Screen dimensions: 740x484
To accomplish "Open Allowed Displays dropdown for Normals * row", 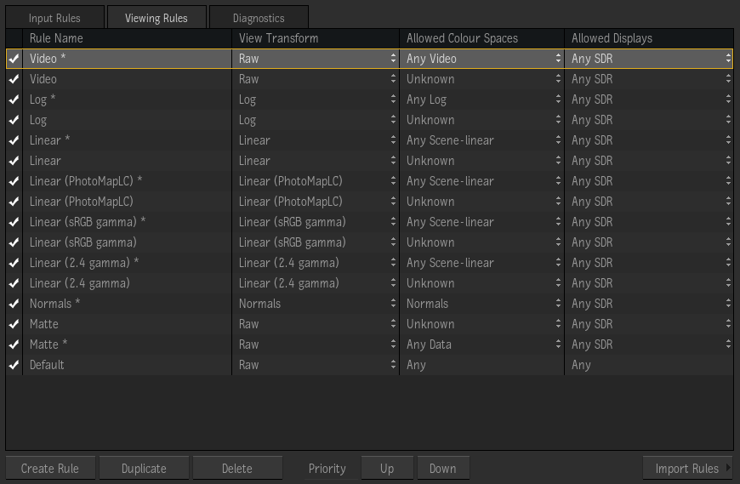I will [650, 304].
